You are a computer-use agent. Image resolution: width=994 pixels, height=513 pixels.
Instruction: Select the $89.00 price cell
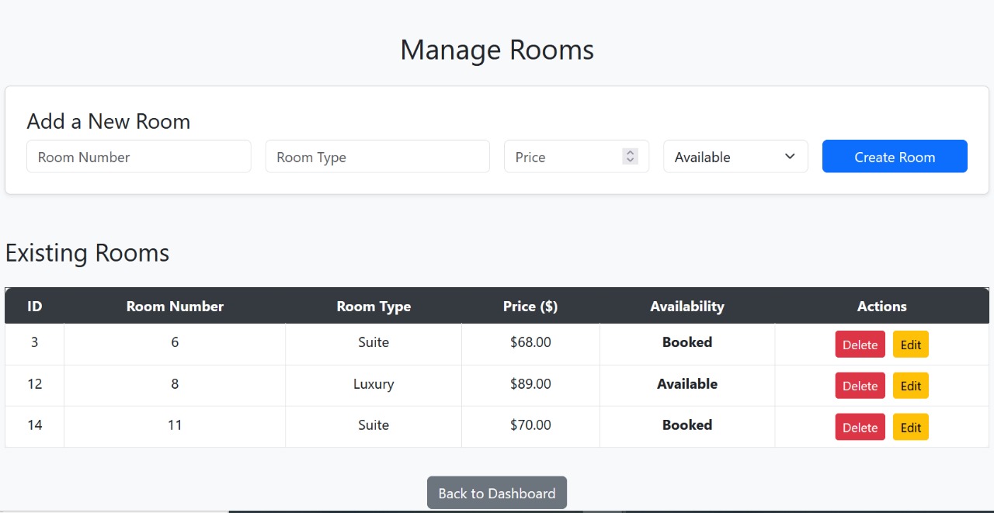click(530, 384)
